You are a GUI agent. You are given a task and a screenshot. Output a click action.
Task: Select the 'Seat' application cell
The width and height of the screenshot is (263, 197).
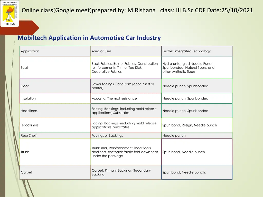point(55,67)
